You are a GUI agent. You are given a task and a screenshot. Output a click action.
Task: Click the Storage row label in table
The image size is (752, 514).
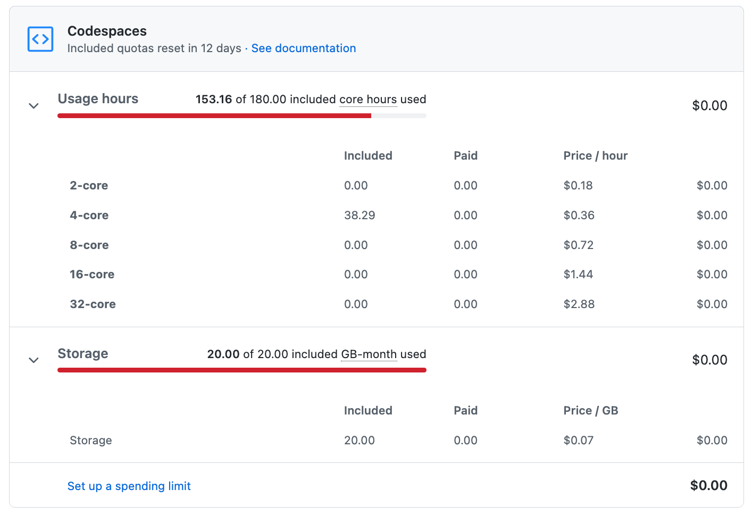(x=91, y=441)
